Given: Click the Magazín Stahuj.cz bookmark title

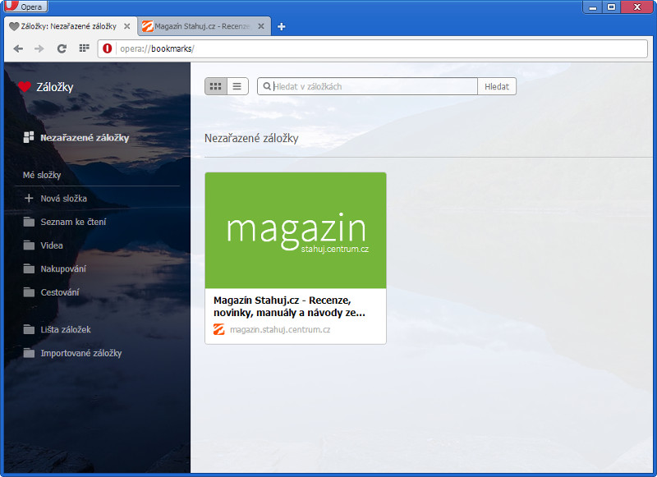Looking at the screenshot, I should pos(289,306).
